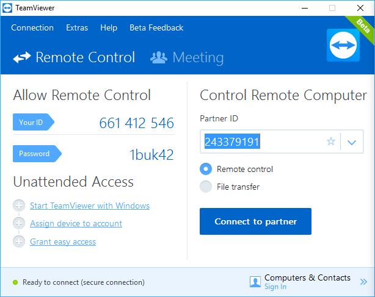Image resolution: width=375 pixels, height=297 pixels.
Task: Click the TeamViewer title bar icon
Action: pyautogui.click(x=7, y=8)
